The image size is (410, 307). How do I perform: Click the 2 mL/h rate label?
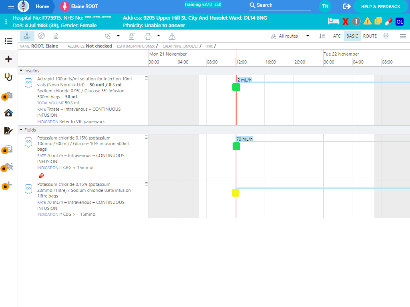pos(245,80)
